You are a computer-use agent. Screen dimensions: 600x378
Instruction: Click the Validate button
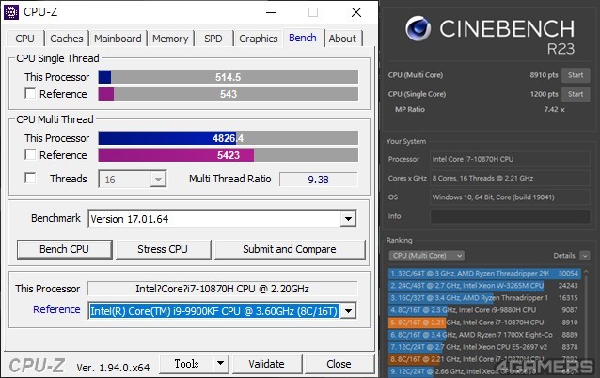pyautogui.click(x=267, y=364)
